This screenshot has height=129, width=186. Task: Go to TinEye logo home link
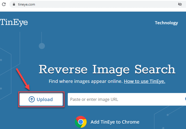[x=14, y=22]
